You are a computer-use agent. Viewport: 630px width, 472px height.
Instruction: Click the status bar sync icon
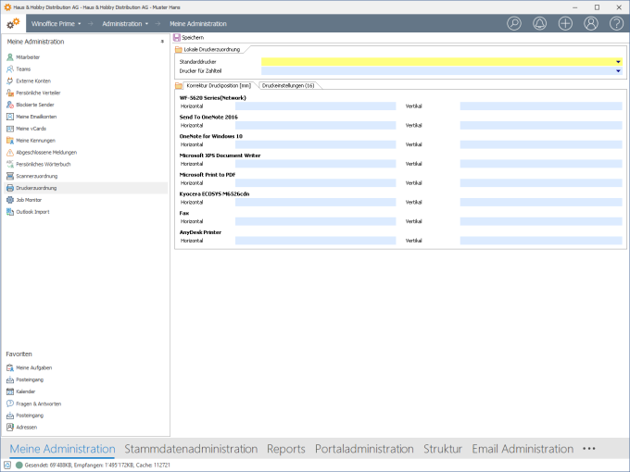coord(7,466)
